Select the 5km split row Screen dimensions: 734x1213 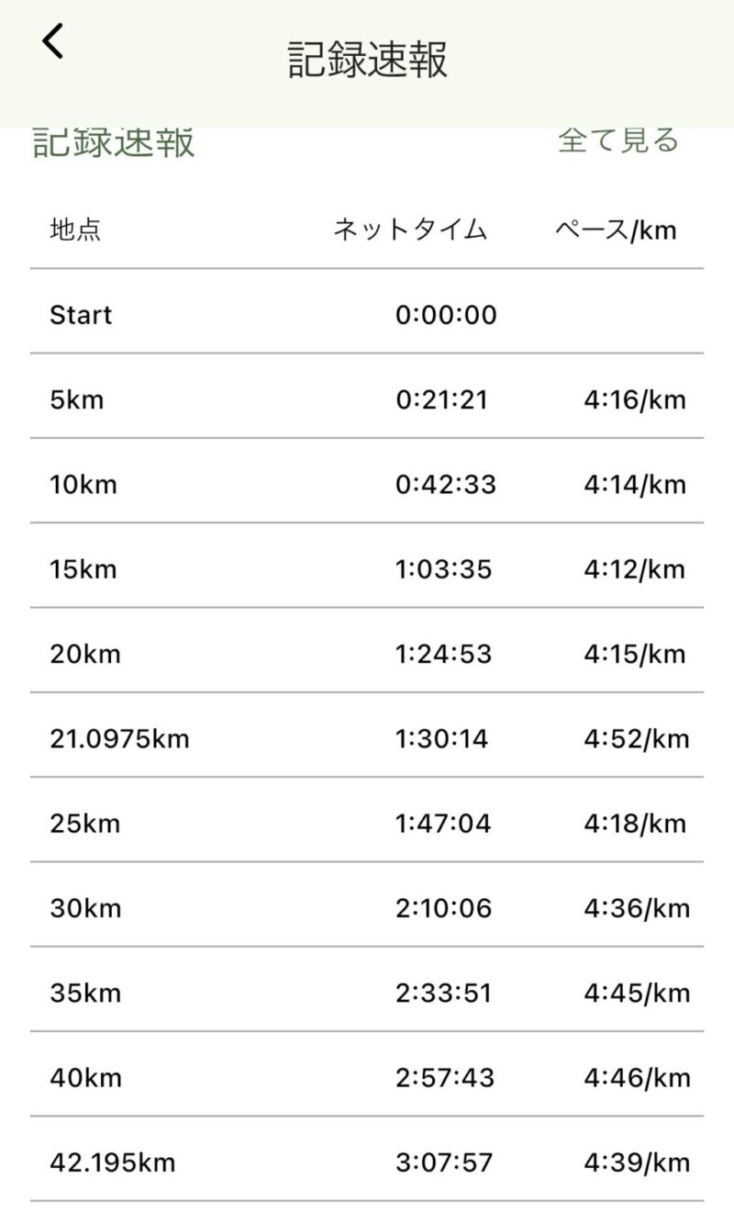(x=366, y=399)
